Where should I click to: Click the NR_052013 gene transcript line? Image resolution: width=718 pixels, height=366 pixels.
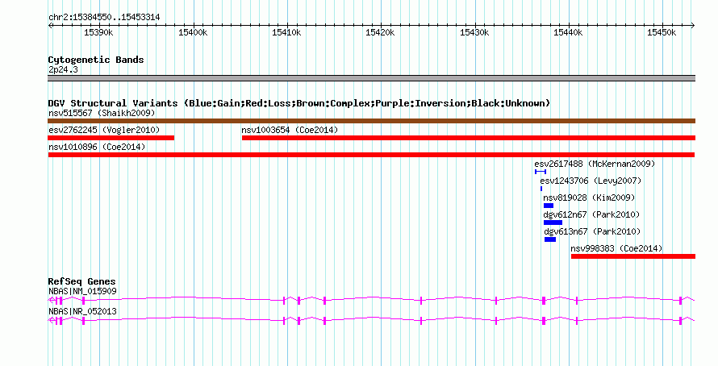point(371,320)
